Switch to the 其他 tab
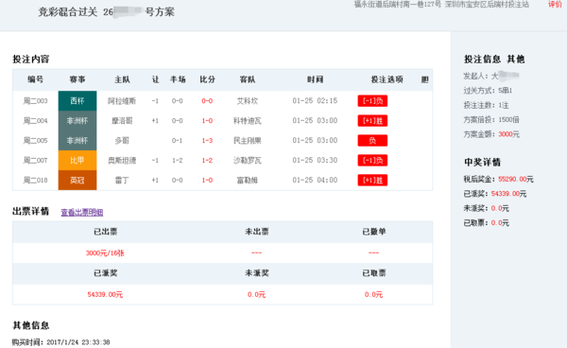 pos(516,59)
